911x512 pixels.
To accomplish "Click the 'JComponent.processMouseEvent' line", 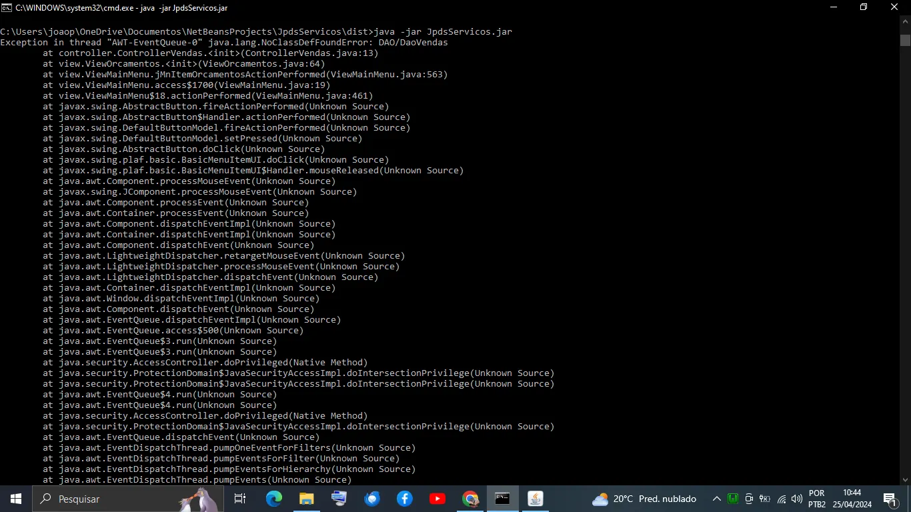I will 200,192.
